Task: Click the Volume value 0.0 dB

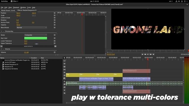Action: 26,52
